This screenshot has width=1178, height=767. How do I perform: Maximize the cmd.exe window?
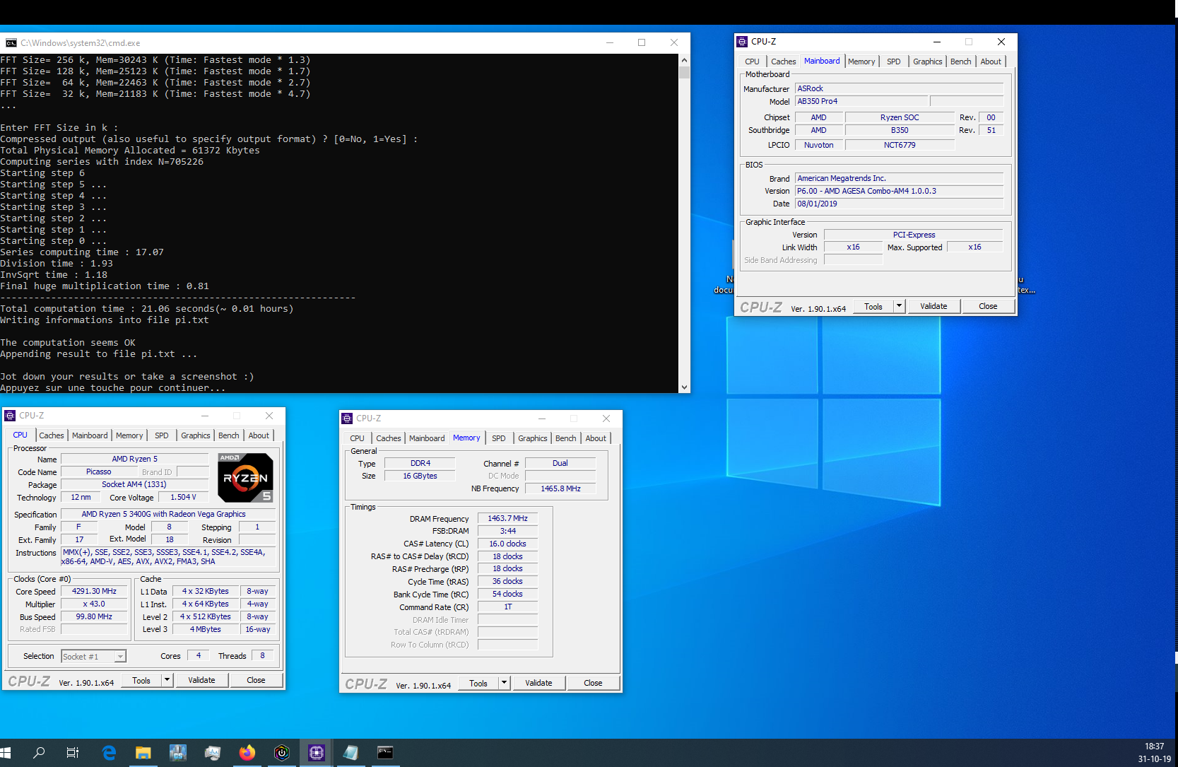tap(642, 42)
